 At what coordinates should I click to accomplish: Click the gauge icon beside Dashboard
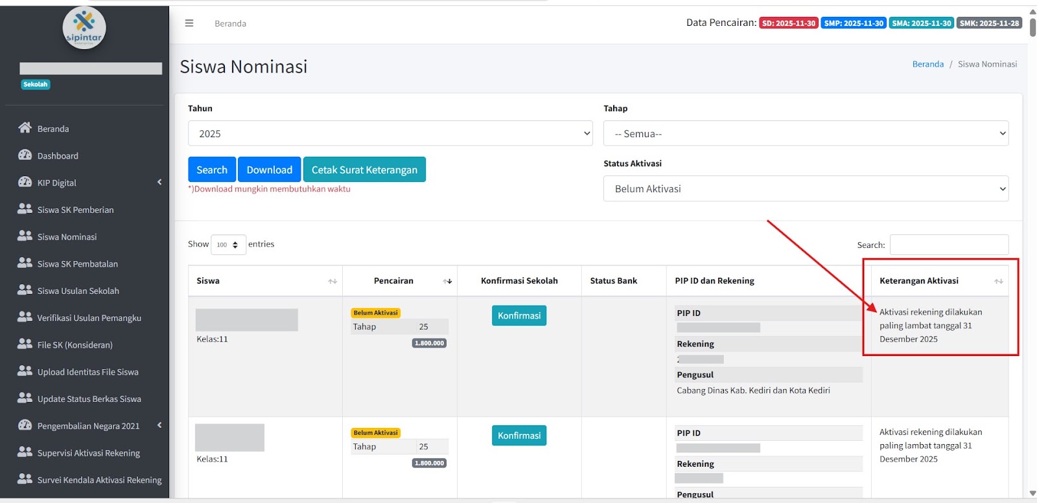[x=25, y=155]
